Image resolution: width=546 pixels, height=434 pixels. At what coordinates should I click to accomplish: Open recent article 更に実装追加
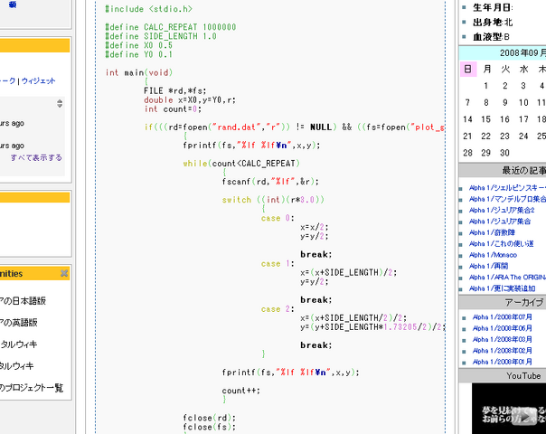tap(502, 288)
